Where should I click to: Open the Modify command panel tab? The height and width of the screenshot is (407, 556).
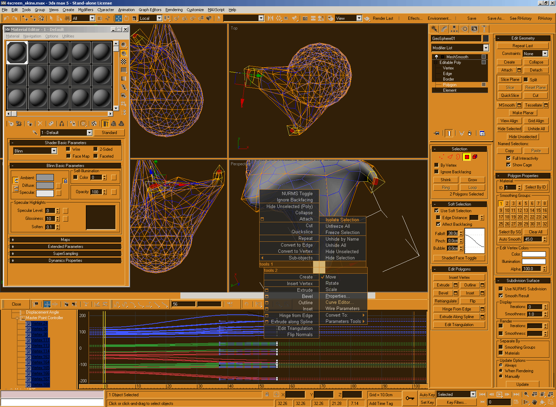point(444,29)
